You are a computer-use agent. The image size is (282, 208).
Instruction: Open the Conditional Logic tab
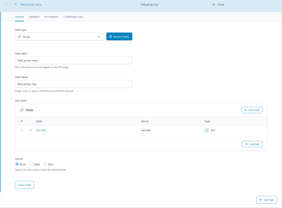73,17
